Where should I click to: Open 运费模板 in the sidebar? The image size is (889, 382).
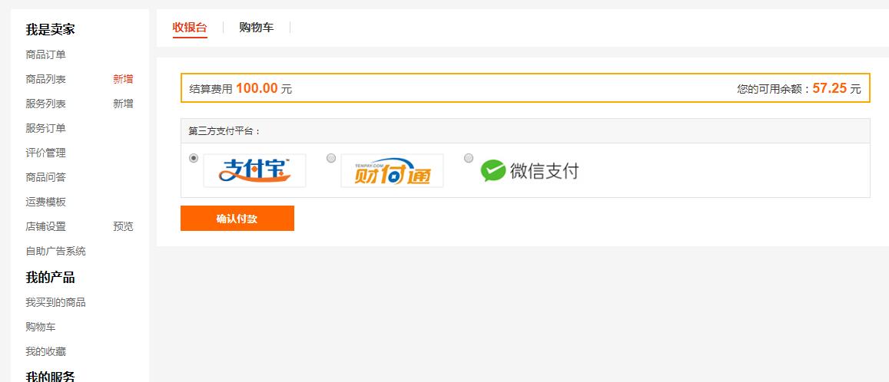[x=46, y=202]
